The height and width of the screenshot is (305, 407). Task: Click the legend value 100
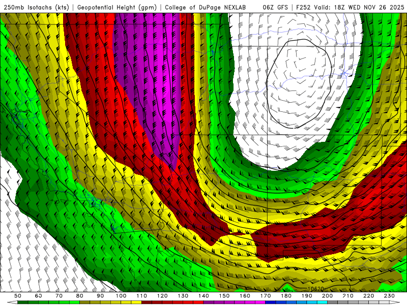[x=121, y=296]
